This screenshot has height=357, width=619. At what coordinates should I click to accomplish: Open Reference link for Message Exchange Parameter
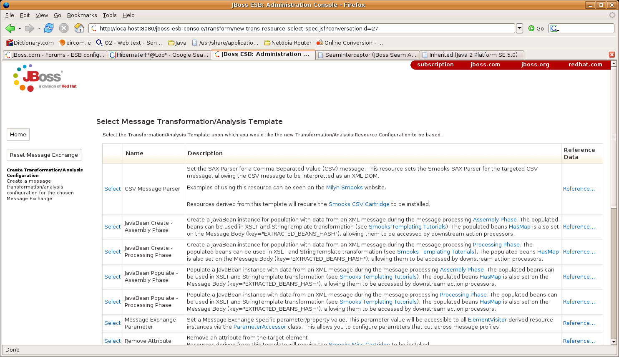[x=579, y=323]
